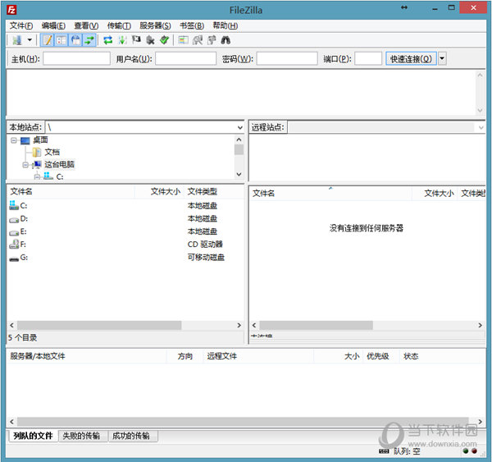Image resolution: width=492 pixels, height=462 pixels.
Task: Collapse the 这台电脑 tree node
Action: pyautogui.click(x=25, y=165)
